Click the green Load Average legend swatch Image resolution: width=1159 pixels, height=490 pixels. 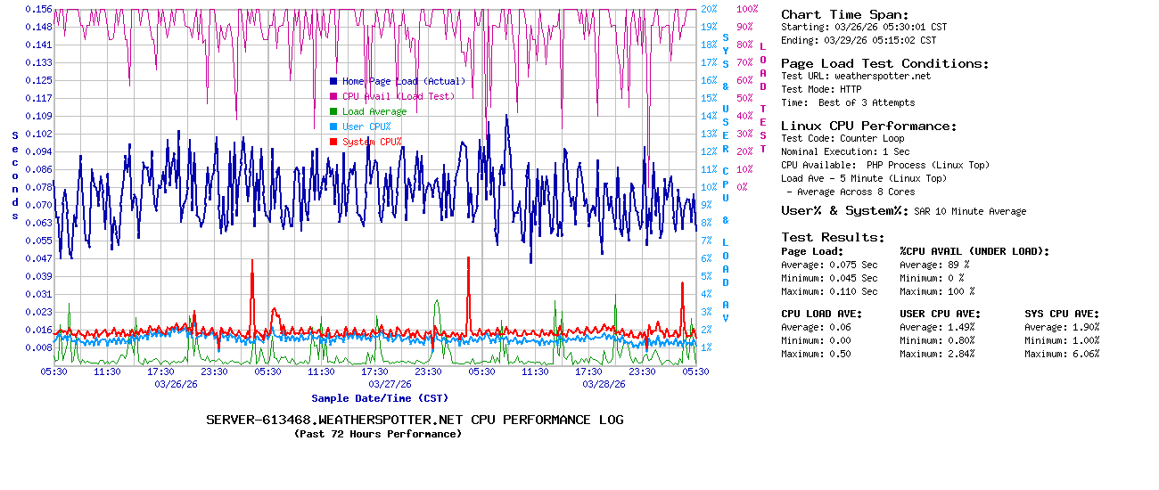click(x=333, y=111)
